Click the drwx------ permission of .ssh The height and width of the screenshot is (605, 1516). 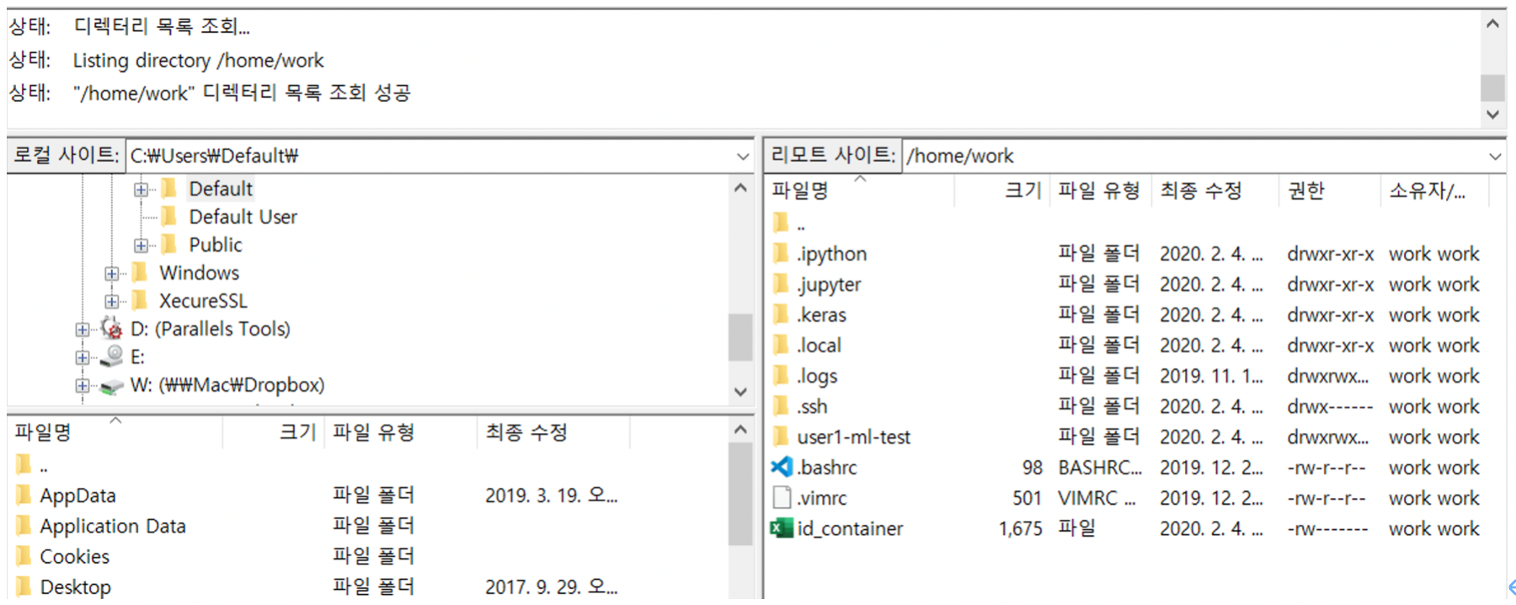pyautogui.click(x=1330, y=406)
